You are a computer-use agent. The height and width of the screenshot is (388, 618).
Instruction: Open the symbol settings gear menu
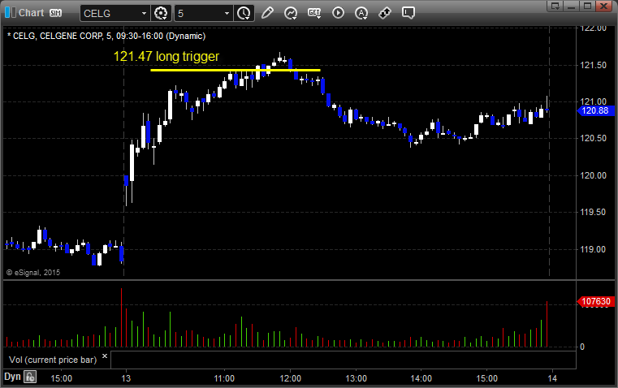[x=161, y=13]
